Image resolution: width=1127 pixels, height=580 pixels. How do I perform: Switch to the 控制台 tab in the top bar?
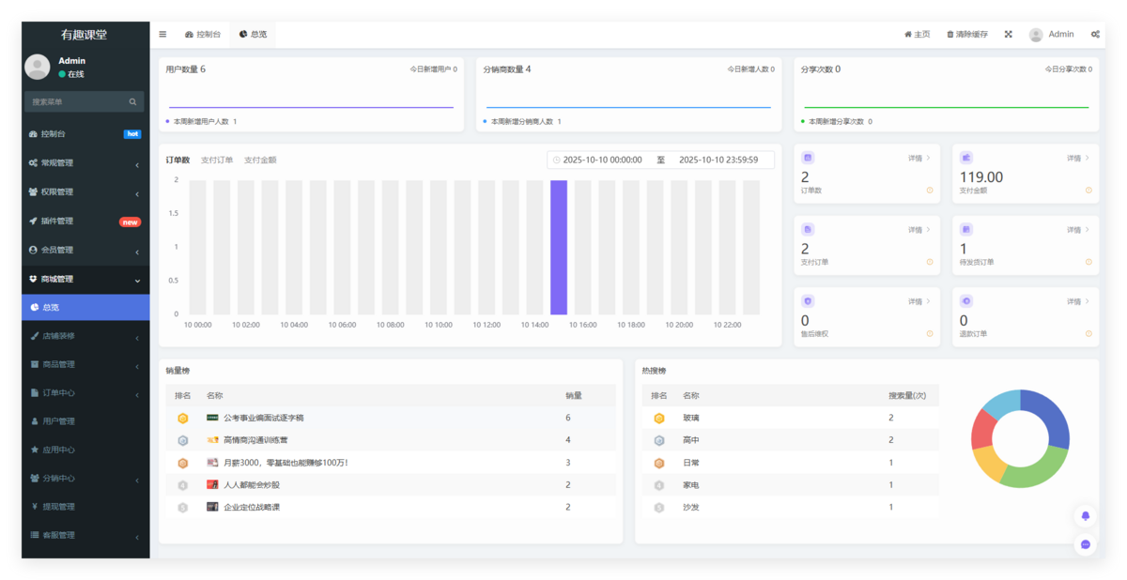(x=203, y=35)
